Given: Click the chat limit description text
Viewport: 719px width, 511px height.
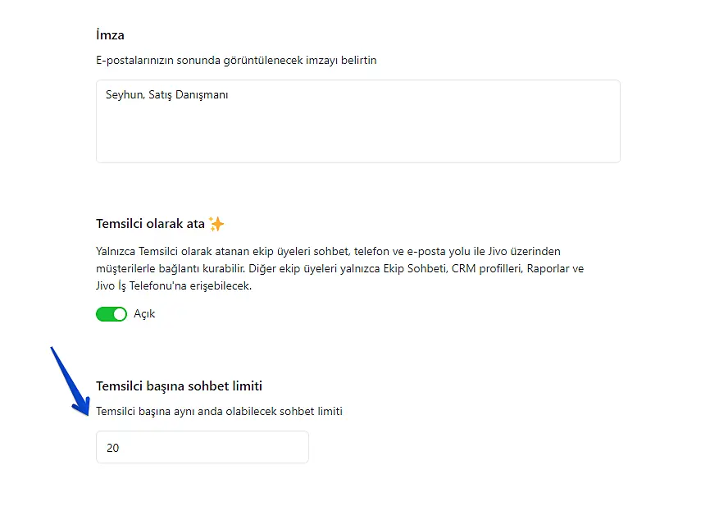Looking at the screenshot, I should [219, 411].
